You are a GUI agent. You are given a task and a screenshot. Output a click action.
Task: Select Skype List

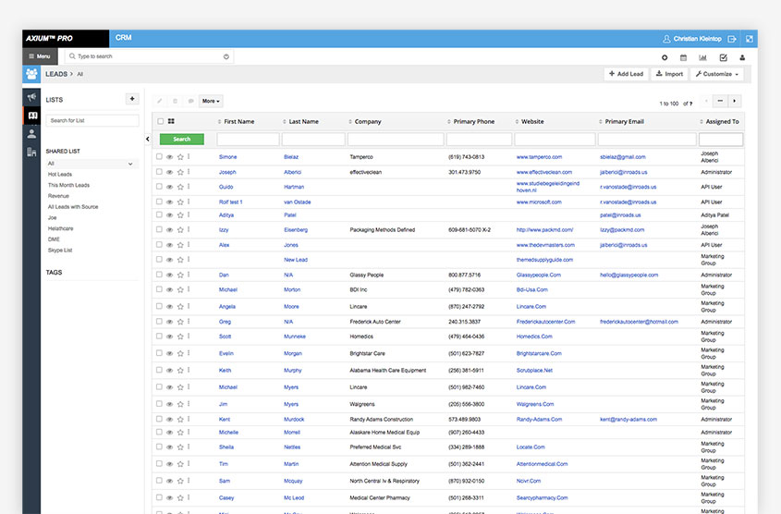(x=60, y=250)
